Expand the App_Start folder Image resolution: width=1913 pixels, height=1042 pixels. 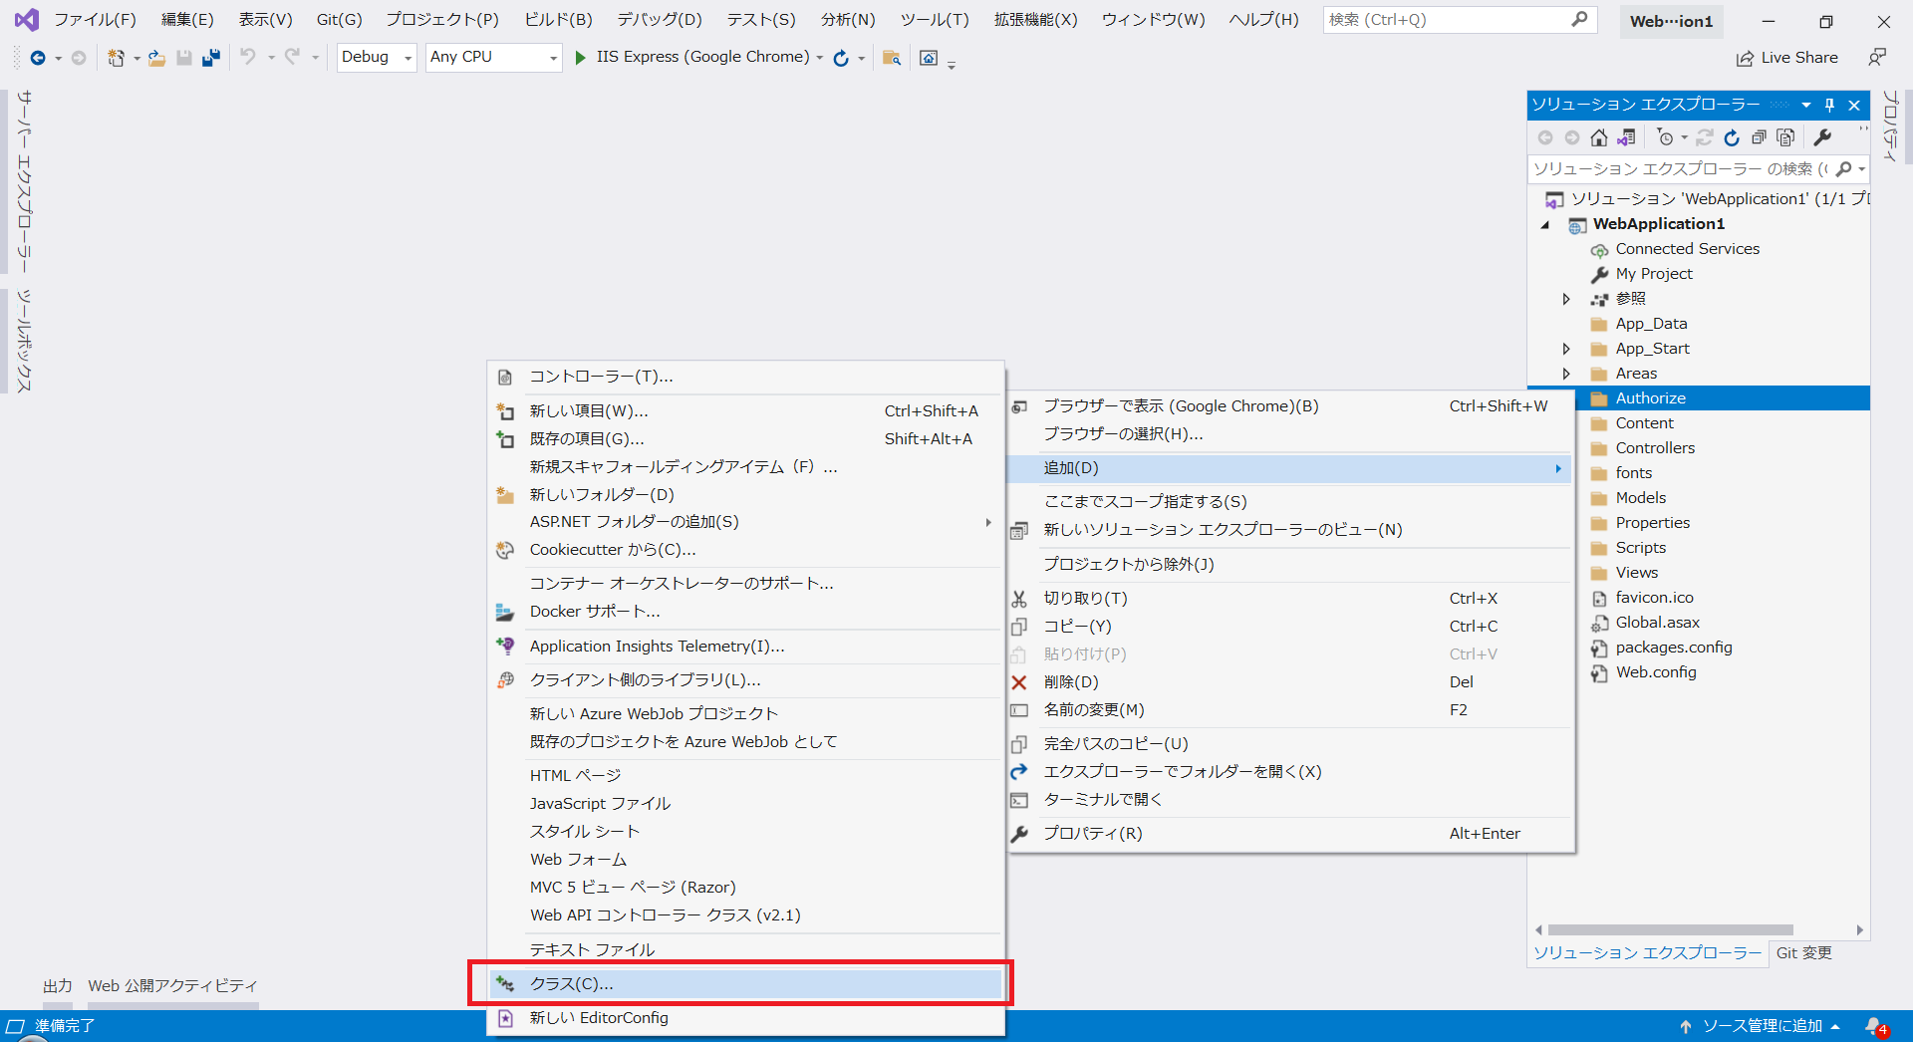click(x=1566, y=349)
